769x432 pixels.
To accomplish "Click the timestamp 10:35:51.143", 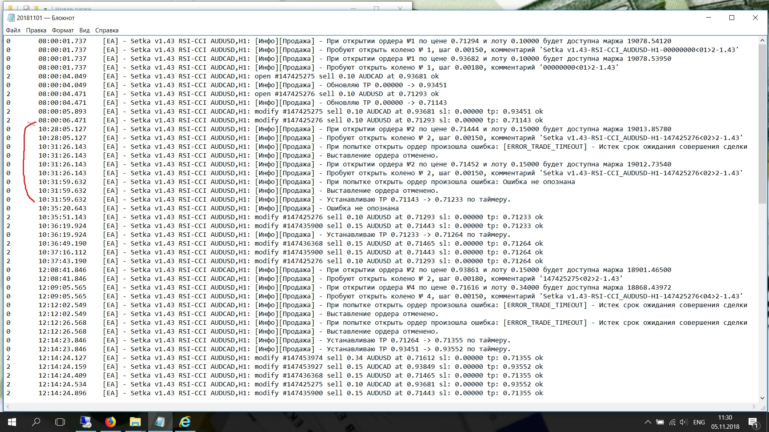I will (62, 217).
